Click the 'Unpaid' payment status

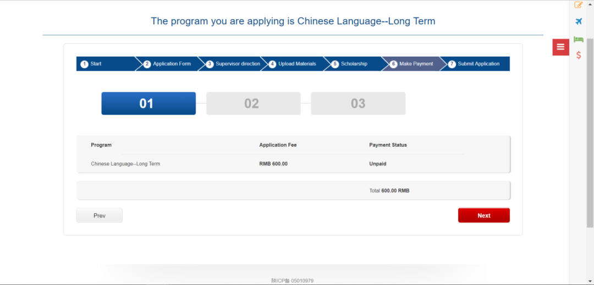tap(378, 164)
